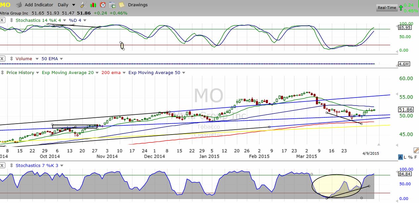Open the Drawings menu

(x=138, y=5)
